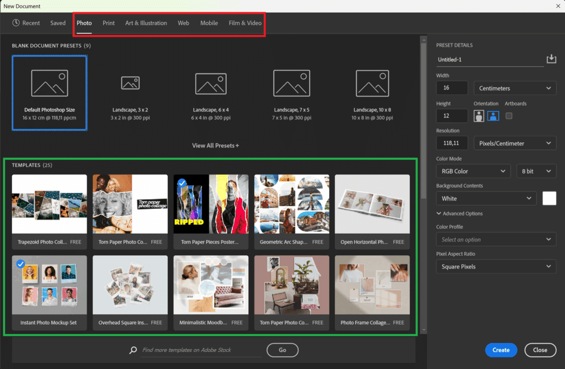Click the View All Presets link

pyautogui.click(x=215, y=146)
